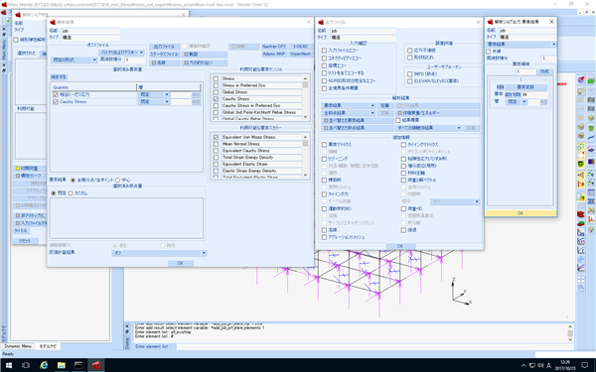Click the 軌跡 button in results dialog
Screen dimensions: 596x372
coord(205,55)
